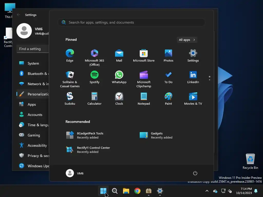Open Edge from pinned apps
Viewport: 263px width, 197px height.
point(70,56)
